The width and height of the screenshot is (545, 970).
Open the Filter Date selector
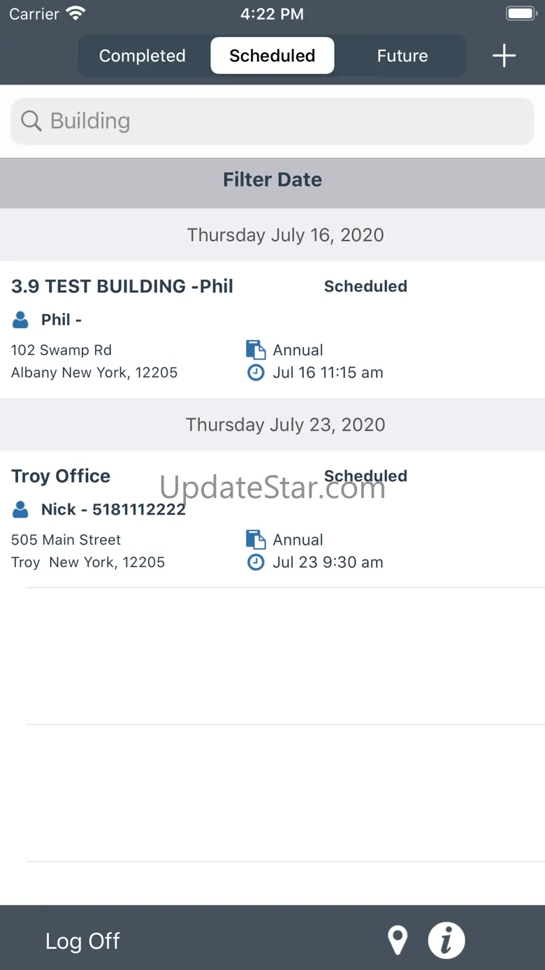point(272,180)
